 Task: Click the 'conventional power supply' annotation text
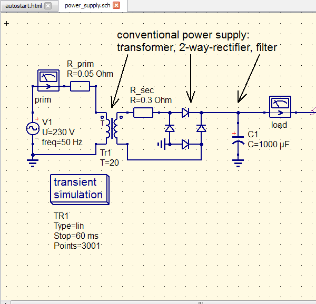coord(185,35)
